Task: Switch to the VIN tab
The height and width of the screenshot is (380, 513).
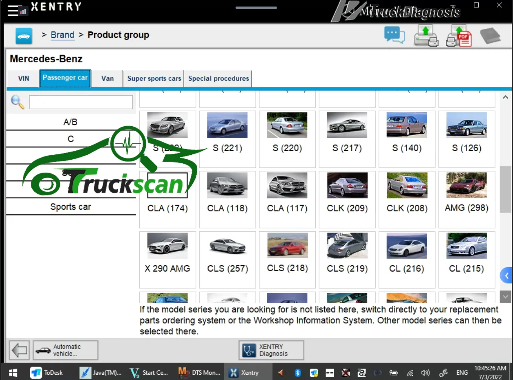Action: tap(24, 78)
